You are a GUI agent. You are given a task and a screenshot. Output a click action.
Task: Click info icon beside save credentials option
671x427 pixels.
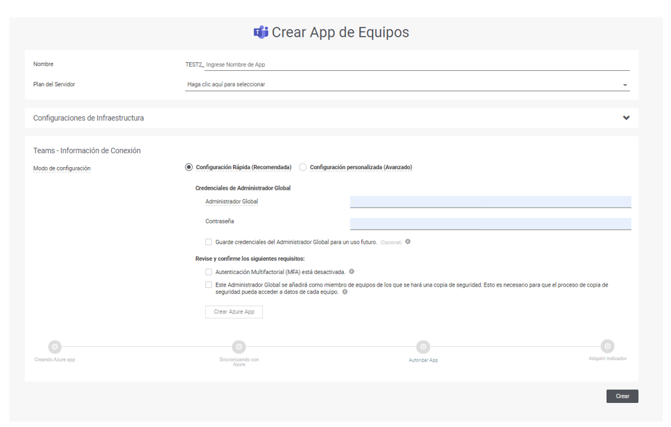[x=408, y=241]
